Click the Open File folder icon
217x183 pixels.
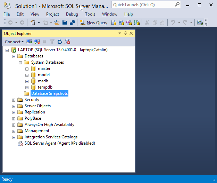[57, 22]
